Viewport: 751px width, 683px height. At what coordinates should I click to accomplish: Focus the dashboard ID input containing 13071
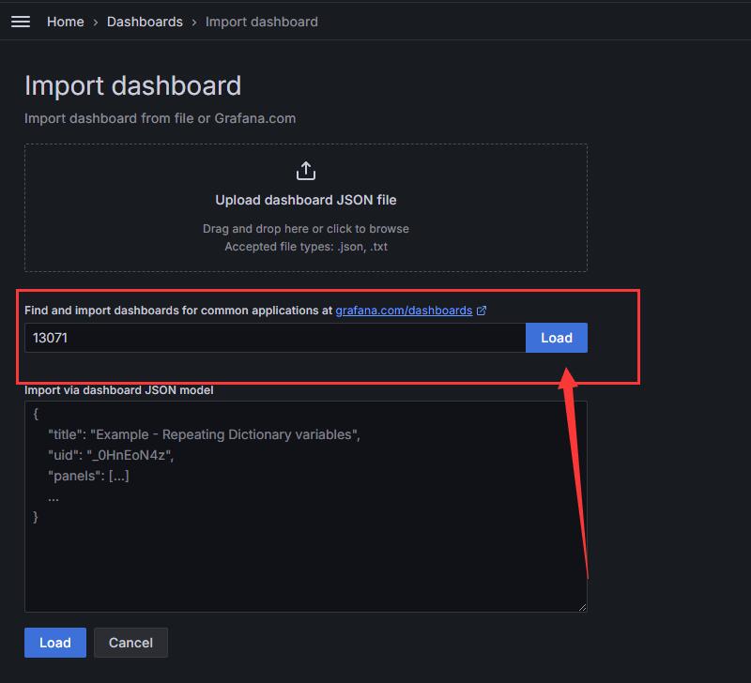click(x=275, y=338)
